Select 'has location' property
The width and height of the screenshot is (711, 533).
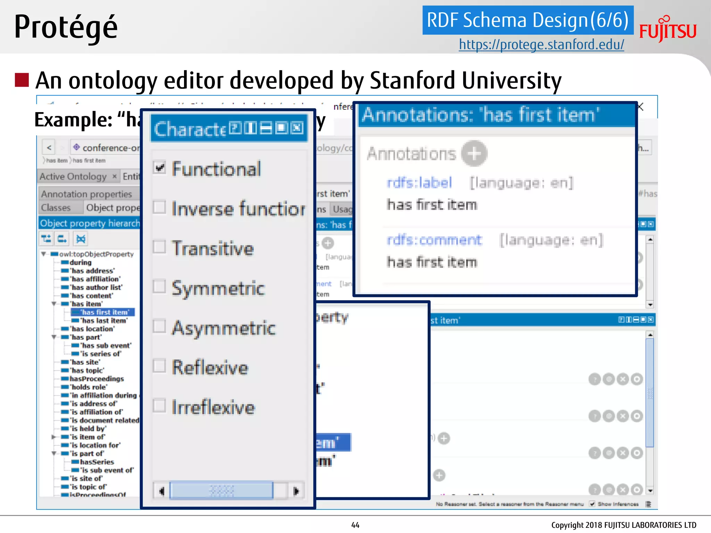click(88, 329)
